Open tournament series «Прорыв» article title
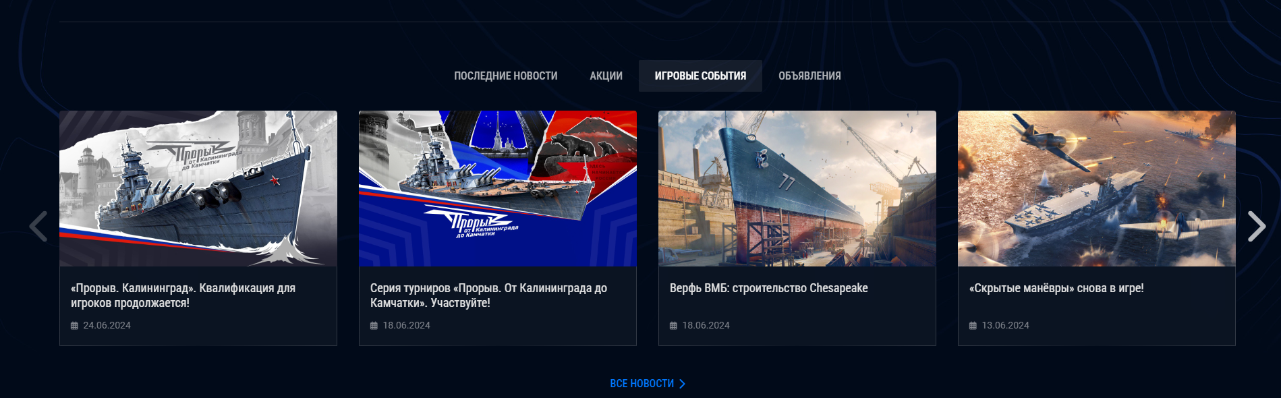This screenshot has width=1281, height=398. tap(488, 295)
